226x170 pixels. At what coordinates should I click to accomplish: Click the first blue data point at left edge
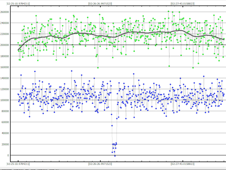click(x=18, y=94)
